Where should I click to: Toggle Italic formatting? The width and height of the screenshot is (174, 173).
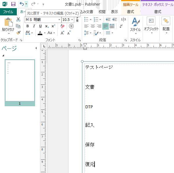[x=34, y=26]
